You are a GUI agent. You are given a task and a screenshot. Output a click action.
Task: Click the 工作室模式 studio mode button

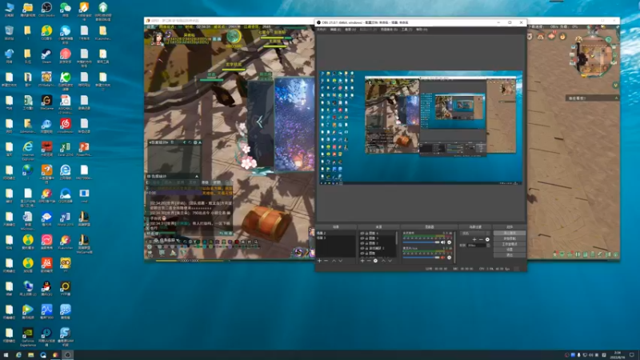510,244
